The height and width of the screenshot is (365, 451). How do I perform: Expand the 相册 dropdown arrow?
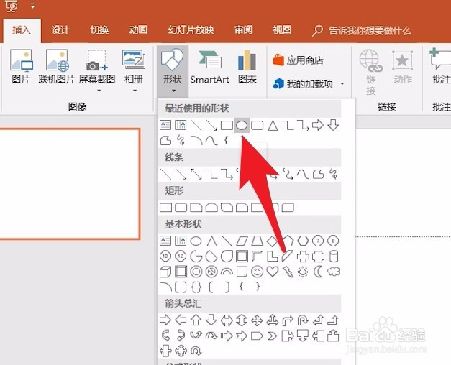point(135,91)
